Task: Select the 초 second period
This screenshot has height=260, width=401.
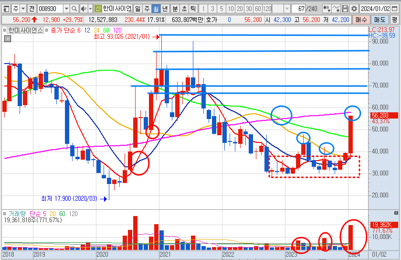Action: 184,9
